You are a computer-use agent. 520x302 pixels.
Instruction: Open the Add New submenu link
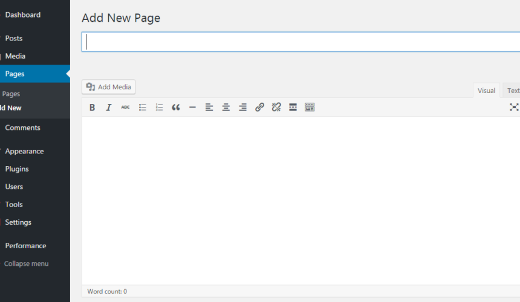[x=11, y=108]
